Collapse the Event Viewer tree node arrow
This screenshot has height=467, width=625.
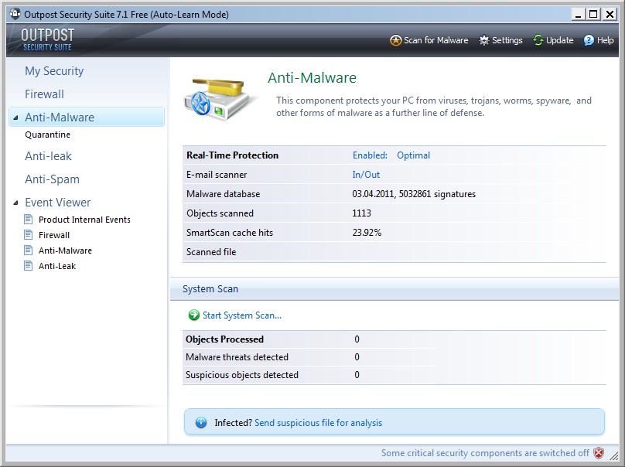tap(15, 203)
